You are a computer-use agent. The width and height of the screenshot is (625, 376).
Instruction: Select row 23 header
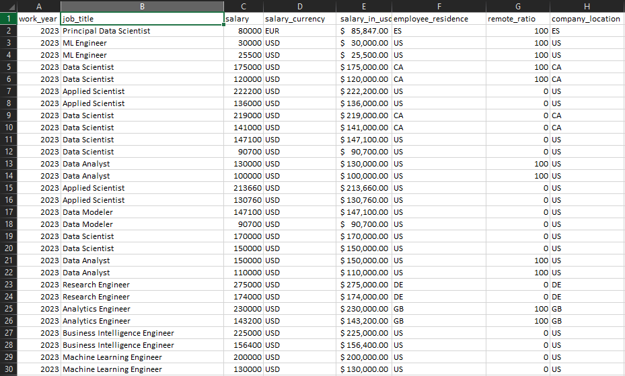click(8, 285)
